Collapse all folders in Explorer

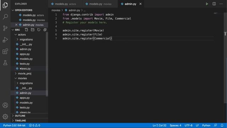pyautogui.click(x=45, y=30)
